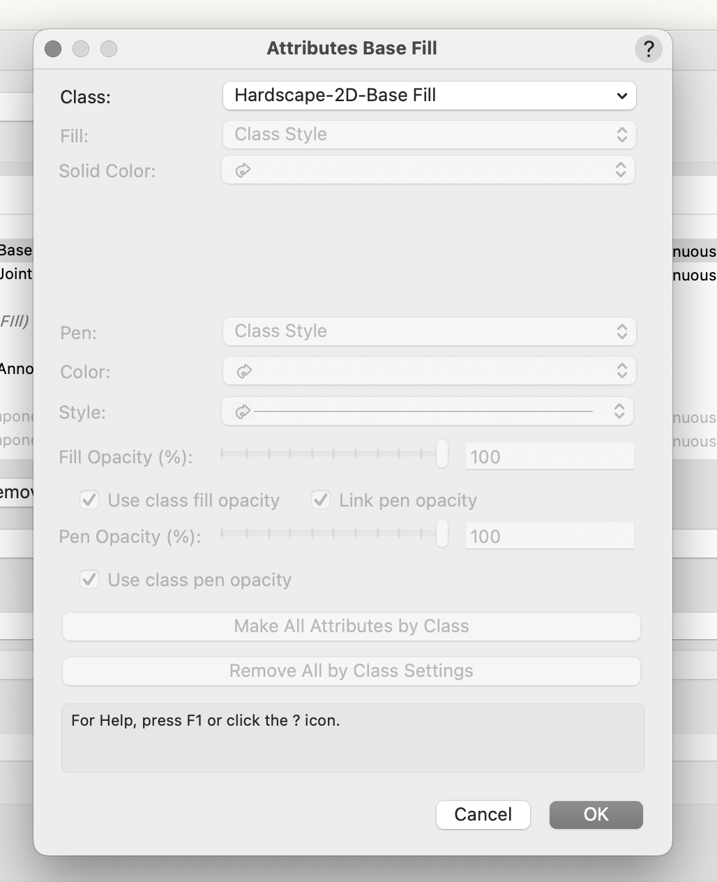Viewport: 717px width, 882px height.
Task: Click the help question mark icon
Action: [648, 49]
